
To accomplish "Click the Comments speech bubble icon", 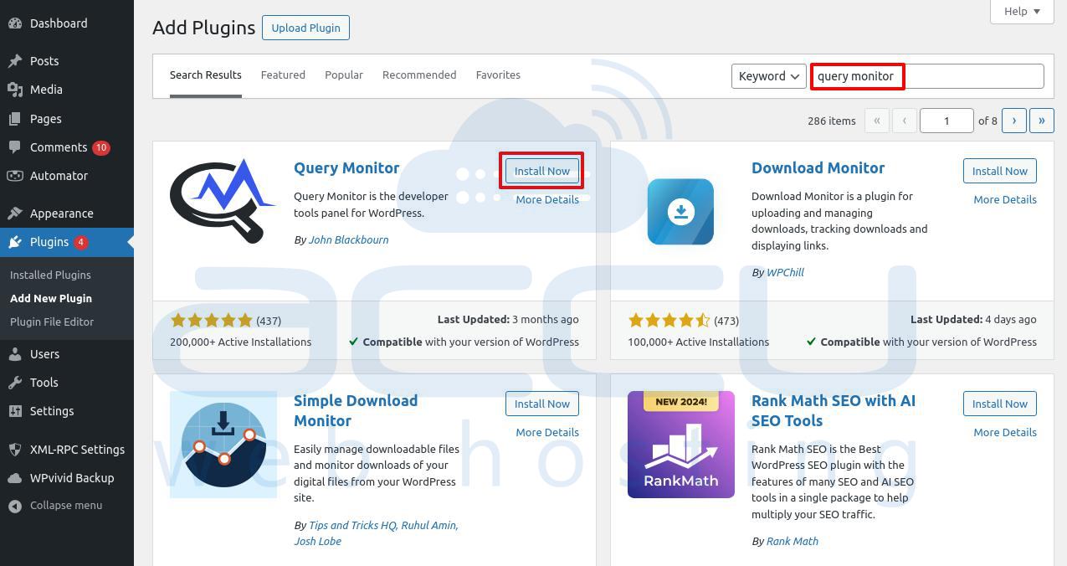I will click(15, 147).
